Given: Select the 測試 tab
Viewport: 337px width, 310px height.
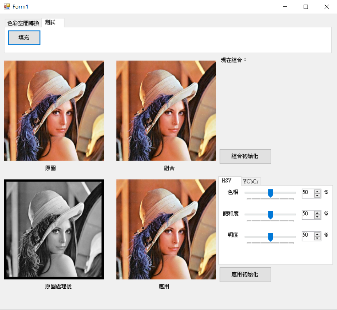Looking at the screenshot, I should (53, 22).
